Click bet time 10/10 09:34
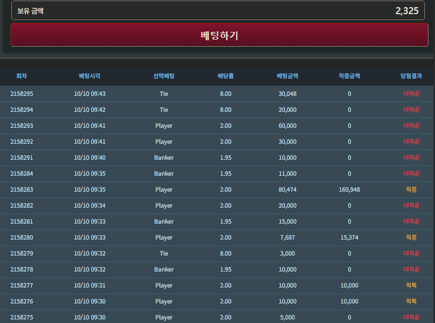The image size is (435, 323). click(x=89, y=205)
